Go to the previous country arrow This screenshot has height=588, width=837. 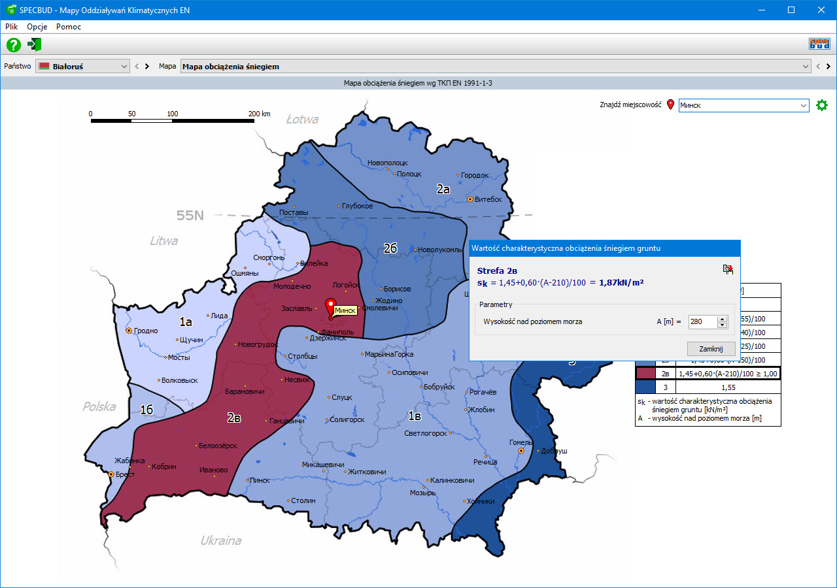[x=137, y=66]
